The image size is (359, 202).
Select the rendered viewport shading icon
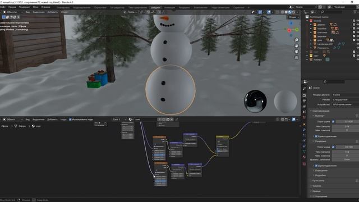click(x=293, y=12)
